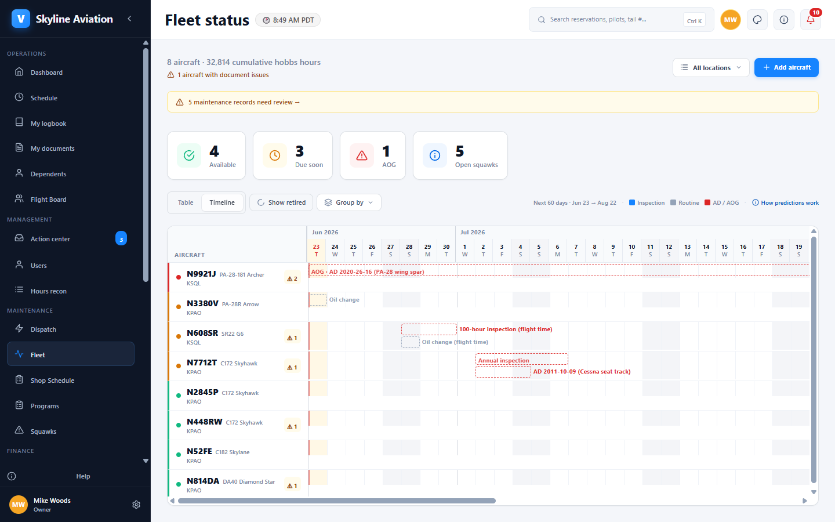Switch to Table view tab

point(186,202)
